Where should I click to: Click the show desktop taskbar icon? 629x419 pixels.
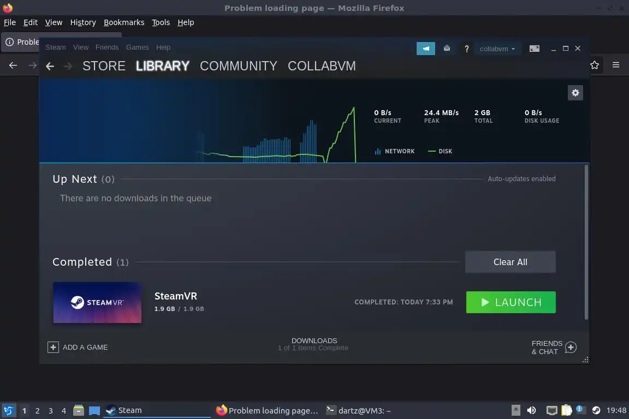[94, 411]
